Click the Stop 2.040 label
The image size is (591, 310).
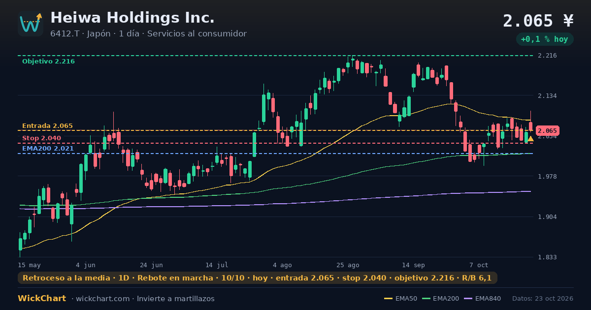tap(41, 138)
